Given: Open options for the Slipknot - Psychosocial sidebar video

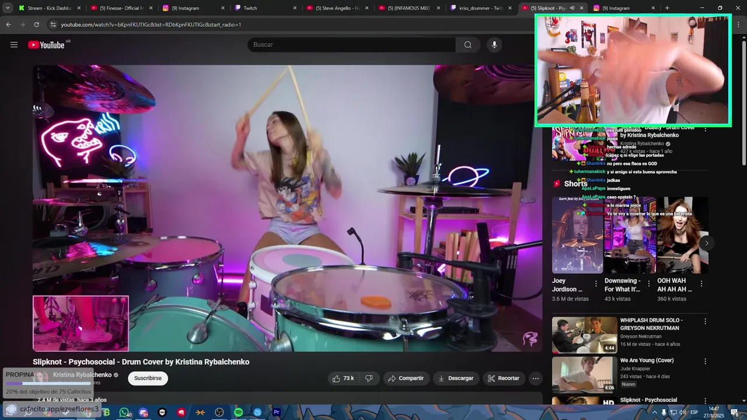Looking at the screenshot, I should 705,401.
